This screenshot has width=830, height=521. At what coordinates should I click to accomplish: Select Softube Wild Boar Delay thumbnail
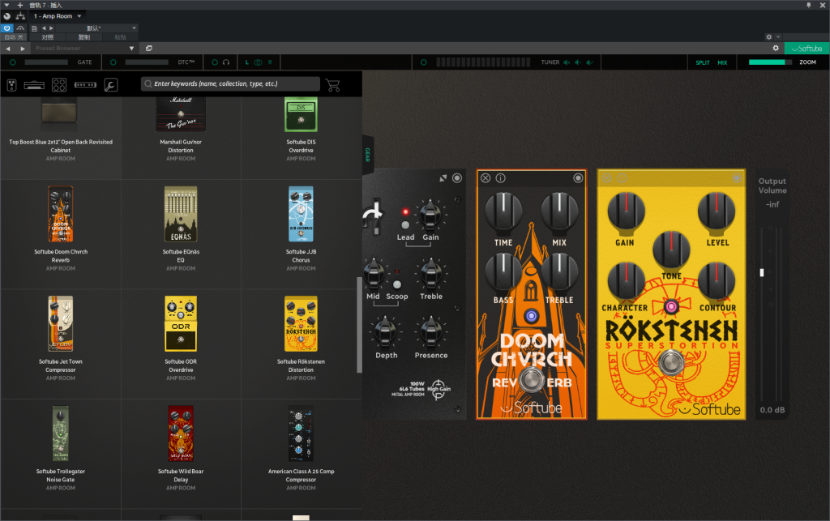click(x=181, y=433)
